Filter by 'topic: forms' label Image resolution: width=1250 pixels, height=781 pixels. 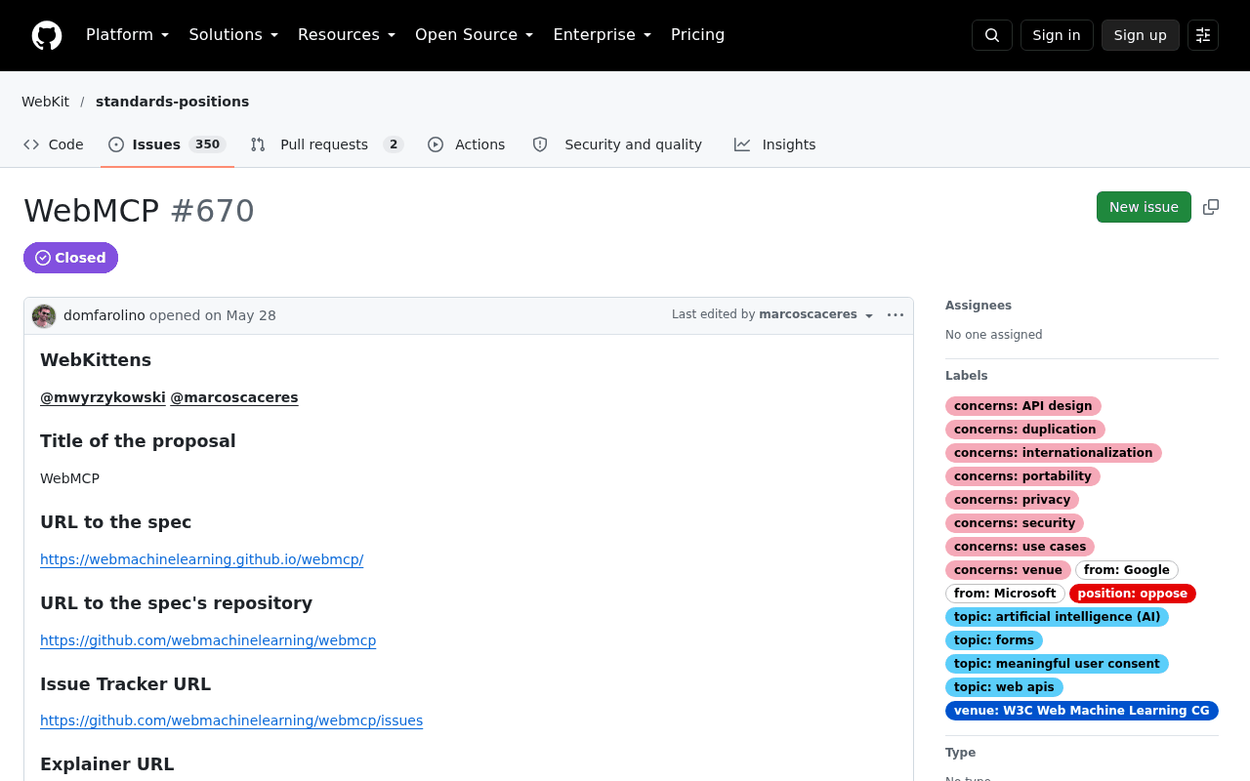tap(994, 640)
